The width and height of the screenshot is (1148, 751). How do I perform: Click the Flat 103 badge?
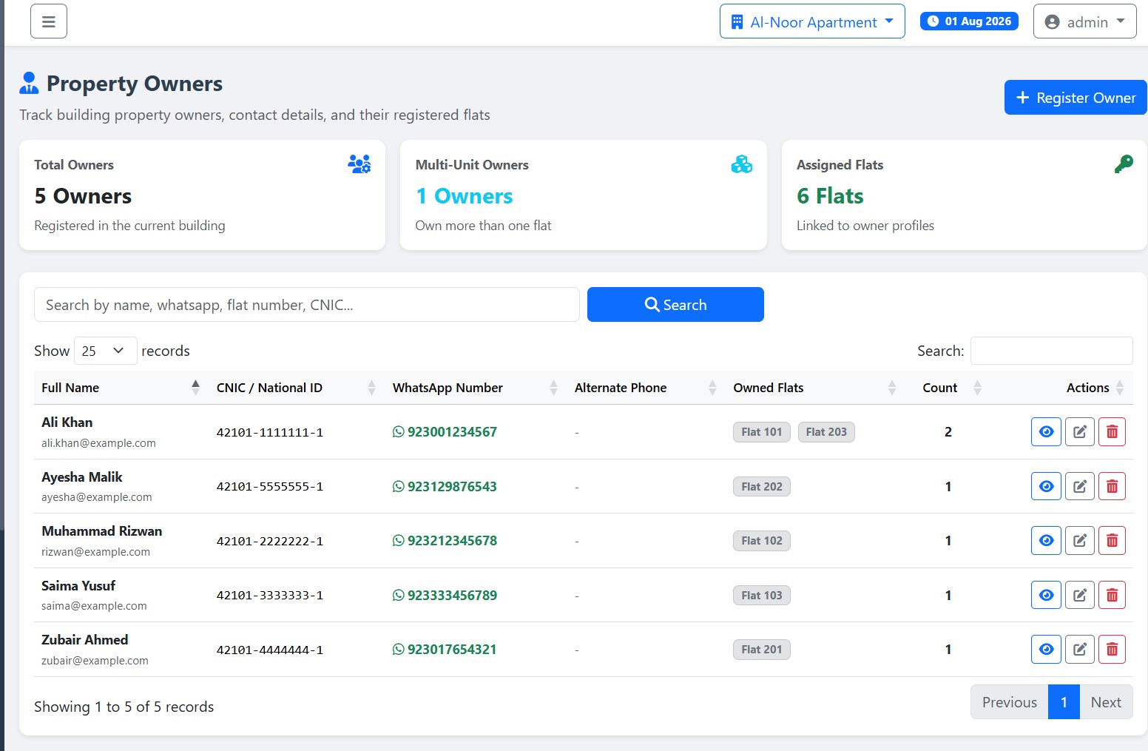(762, 596)
